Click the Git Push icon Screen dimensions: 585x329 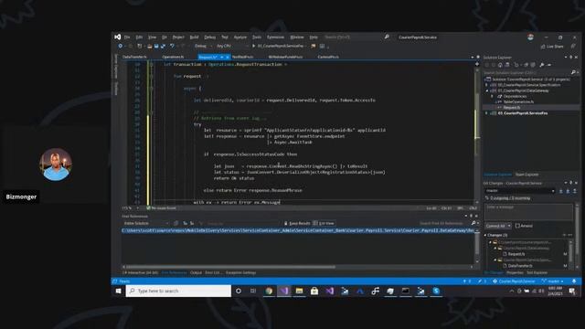575,191
